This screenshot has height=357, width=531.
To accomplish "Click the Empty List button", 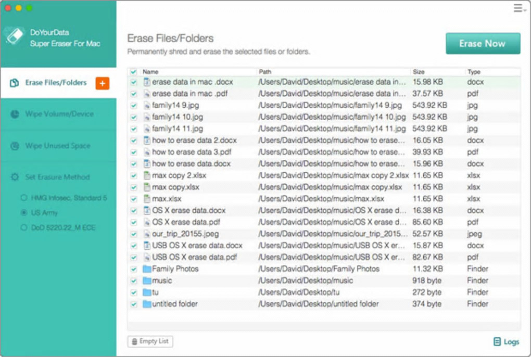I will [x=150, y=341].
